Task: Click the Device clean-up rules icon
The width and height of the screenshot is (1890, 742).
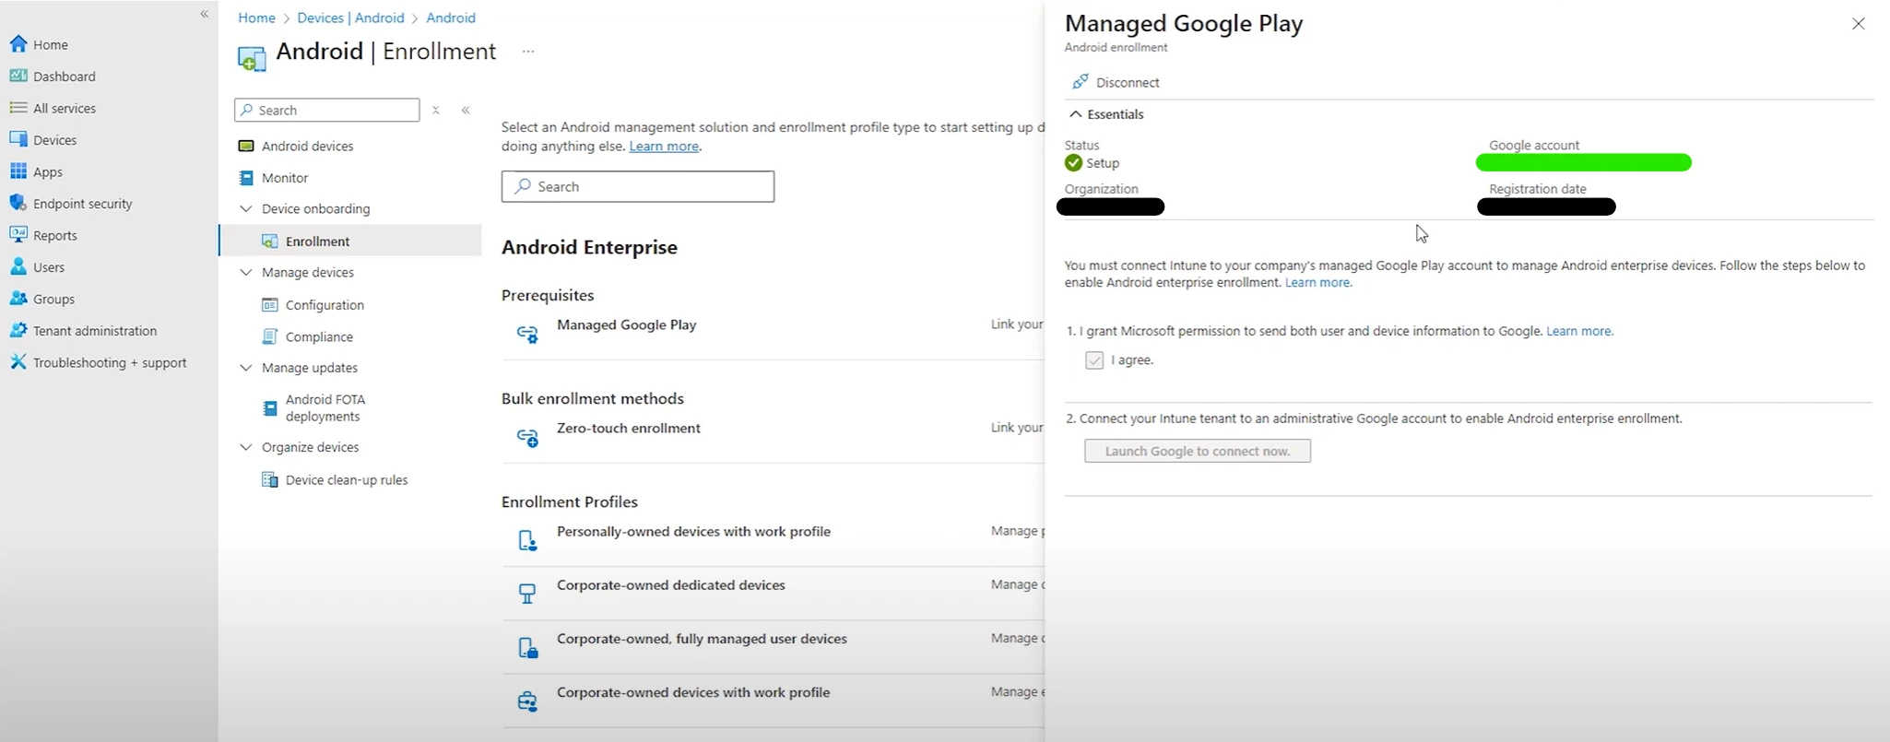Action: coord(270,479)
